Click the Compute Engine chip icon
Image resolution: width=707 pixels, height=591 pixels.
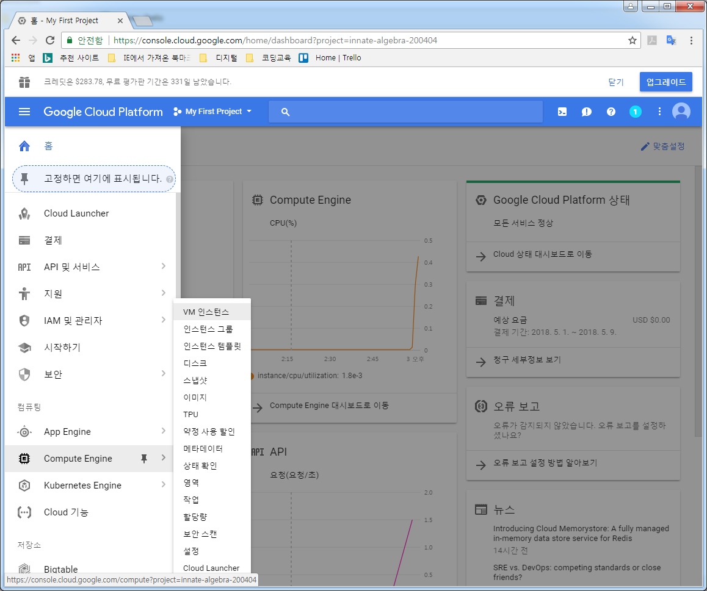pos(24,459)
